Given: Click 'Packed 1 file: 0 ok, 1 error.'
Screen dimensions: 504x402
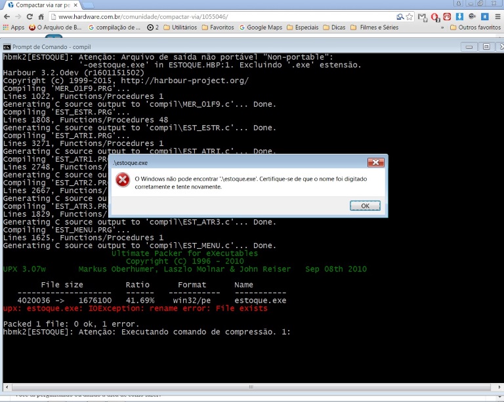Looking at the screenshot, I should 72,324.
